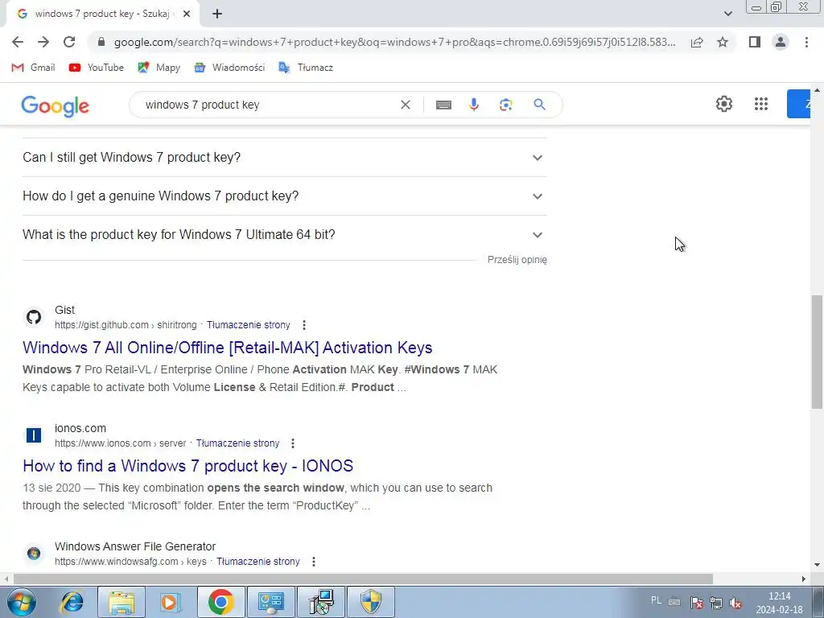Open the Google apps grid
The height and width of the screenshot is (618, 824).
pyautogui.click(x=761, y=104)
